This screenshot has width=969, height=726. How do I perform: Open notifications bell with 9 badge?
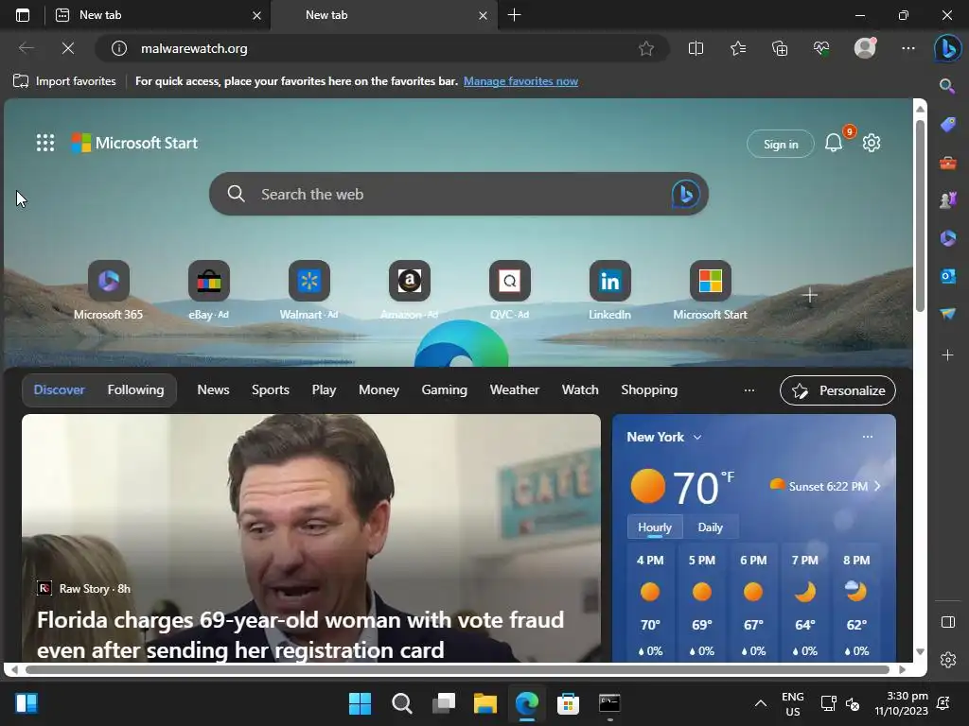click(835, 143)
